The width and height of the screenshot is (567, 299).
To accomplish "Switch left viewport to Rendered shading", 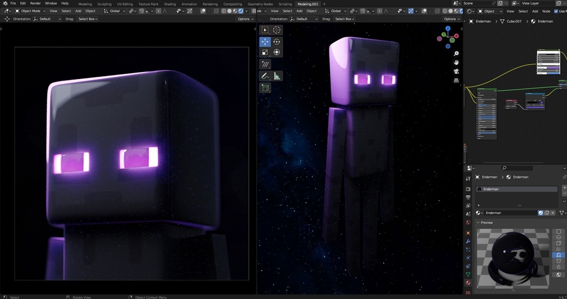I will click(241, 11).
